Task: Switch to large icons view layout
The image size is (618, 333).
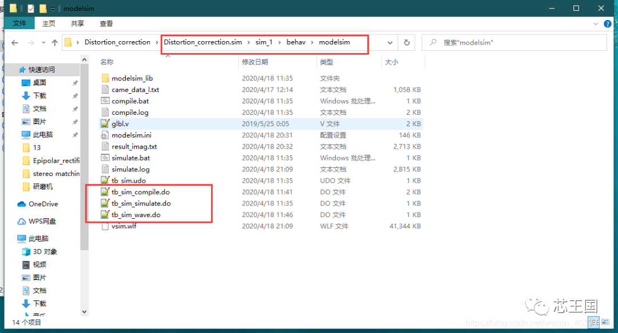Action: click(605, 322)
